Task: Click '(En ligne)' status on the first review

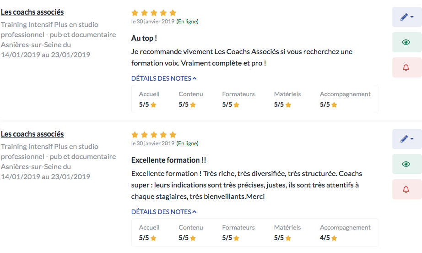Action: tap(187, 22)
